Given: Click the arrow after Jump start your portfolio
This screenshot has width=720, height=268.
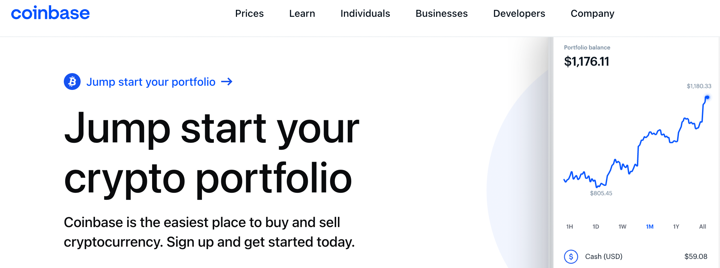Looking at the screenshot, I should 227,82.
